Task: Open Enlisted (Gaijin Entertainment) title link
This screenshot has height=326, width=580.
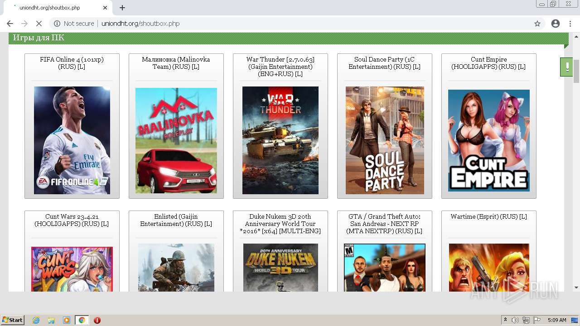Action: (176, 220)
